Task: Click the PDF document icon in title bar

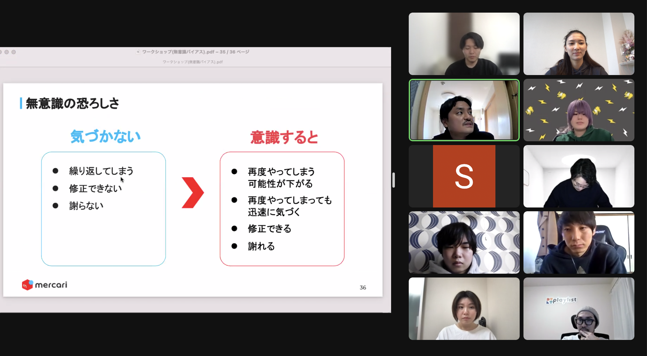Action: 138,52
